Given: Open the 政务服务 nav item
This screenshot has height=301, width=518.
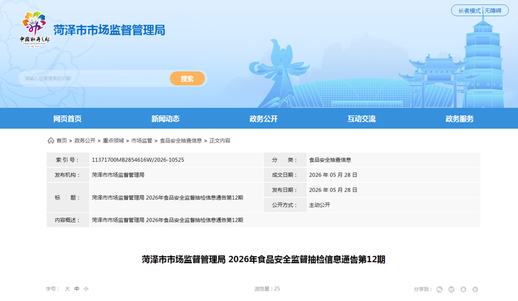Looking at the screenshot, I should tap(460, 119).
